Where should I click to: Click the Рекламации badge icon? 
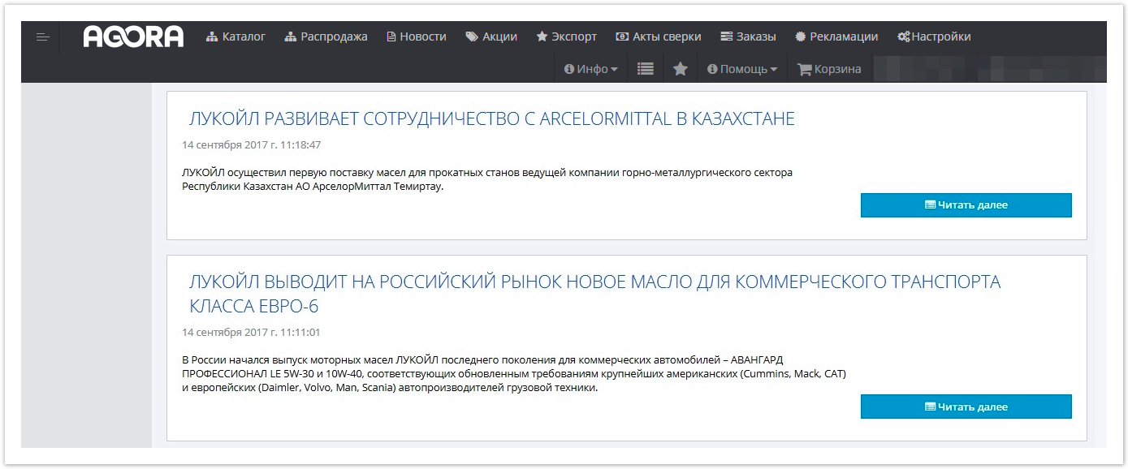pyautogui.click(x=800, y=37)
